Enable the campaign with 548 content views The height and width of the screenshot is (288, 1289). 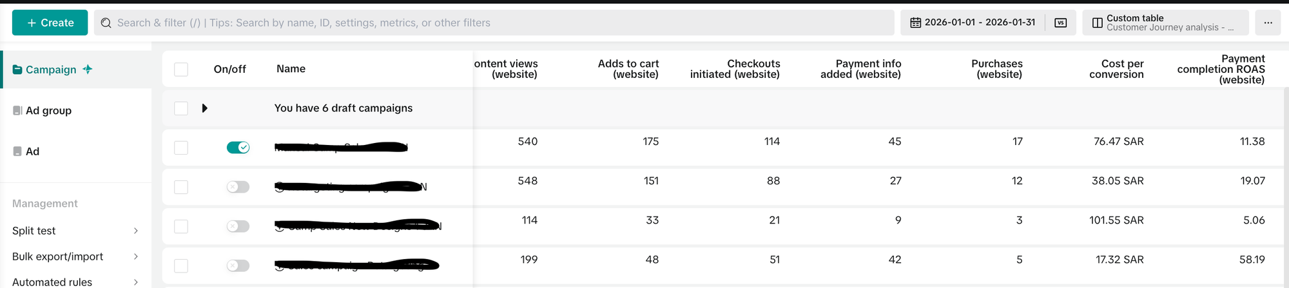[x=238, y=187]
